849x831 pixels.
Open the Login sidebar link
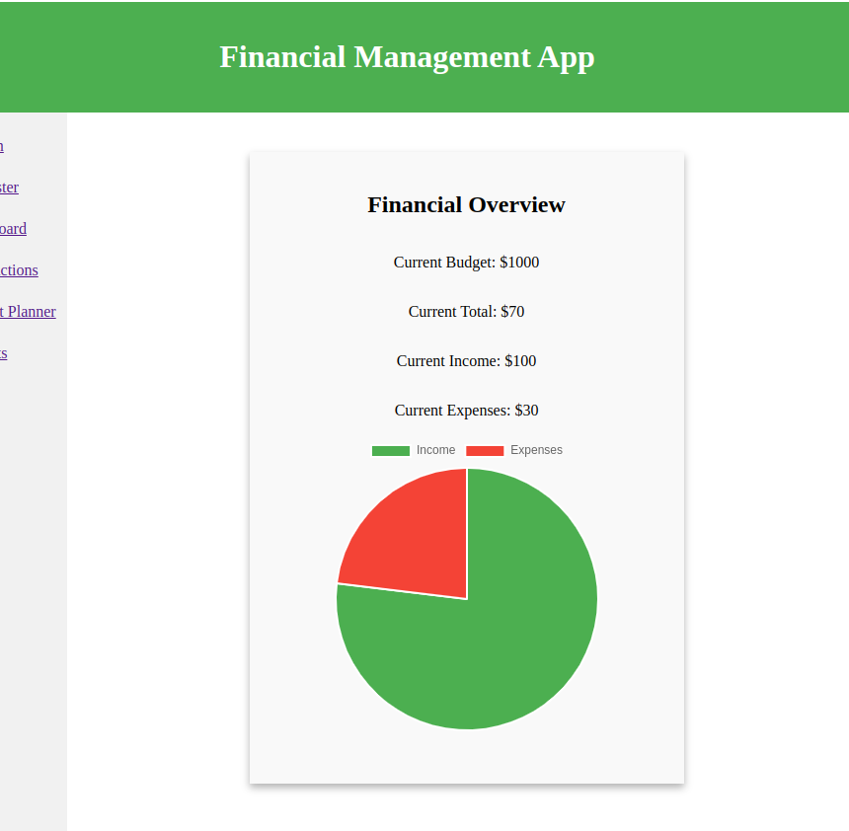(x=3, y=145)
